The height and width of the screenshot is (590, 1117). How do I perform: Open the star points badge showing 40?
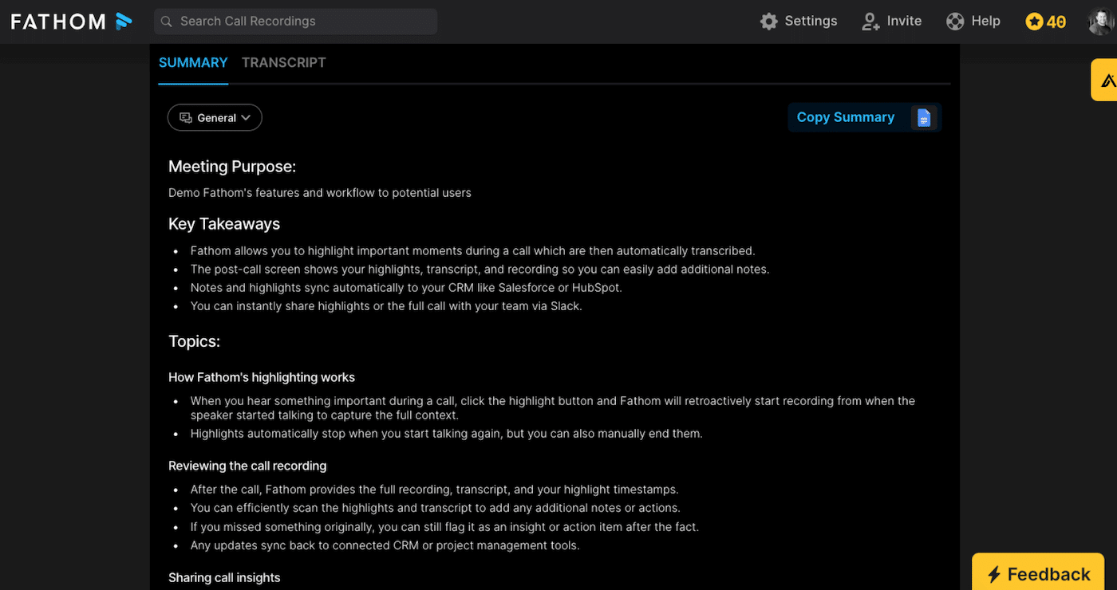1045,22
